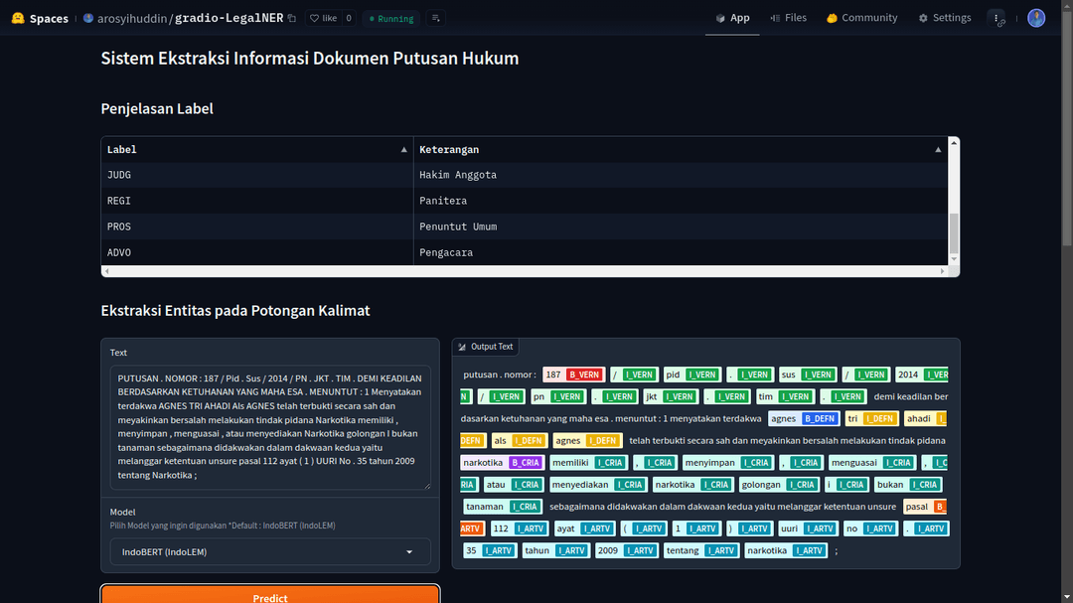
Task: Sort table by Label column arrow
Action: (x=403, y=150)
